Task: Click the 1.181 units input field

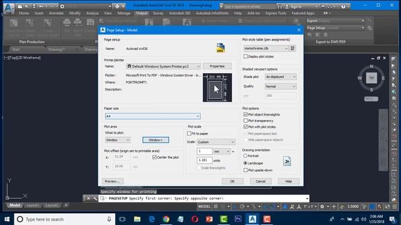Action: (204, 160)
